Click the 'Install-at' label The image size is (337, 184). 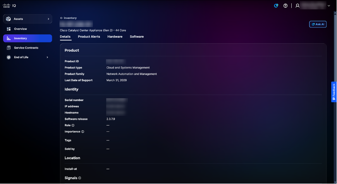tap(71, 169)
